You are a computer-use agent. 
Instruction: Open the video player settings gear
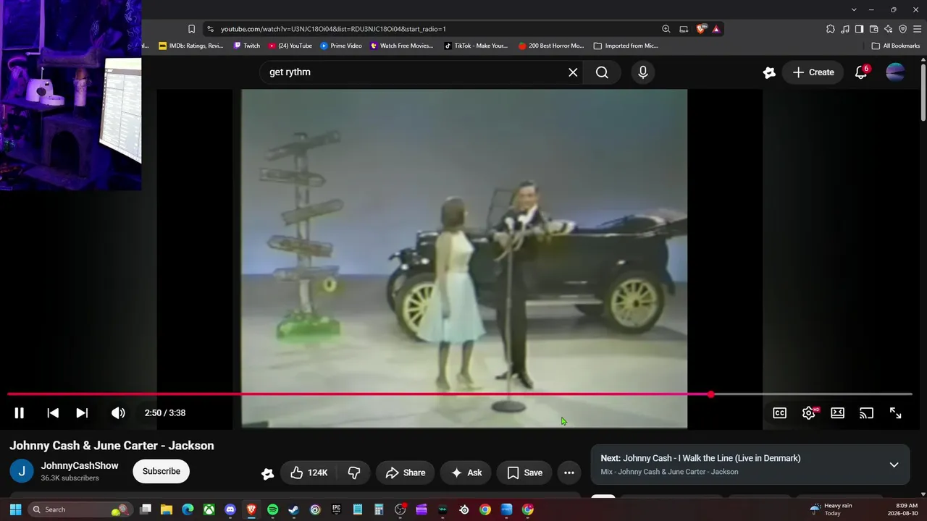click(x=809, y=413)
